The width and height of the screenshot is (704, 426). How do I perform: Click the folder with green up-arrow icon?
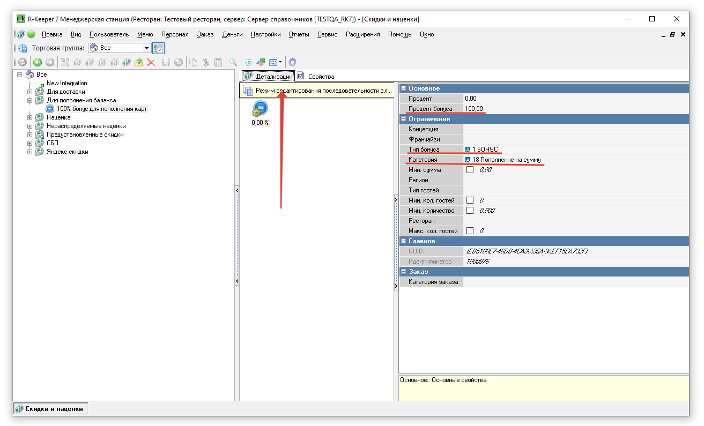(x=139, y=62)
